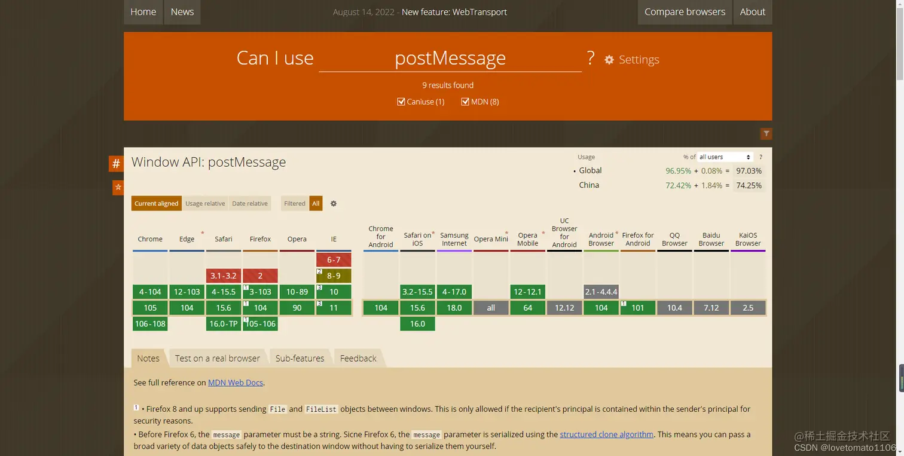Click the Safari 3.1-3.2 cell
Viewport: 904px width, 456px height.
[x=224, y=276]
